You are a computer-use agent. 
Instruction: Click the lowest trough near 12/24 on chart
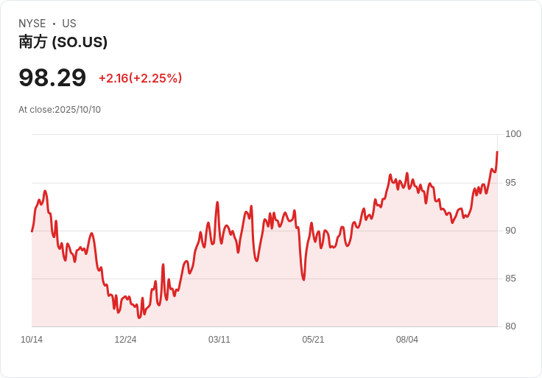139,317
